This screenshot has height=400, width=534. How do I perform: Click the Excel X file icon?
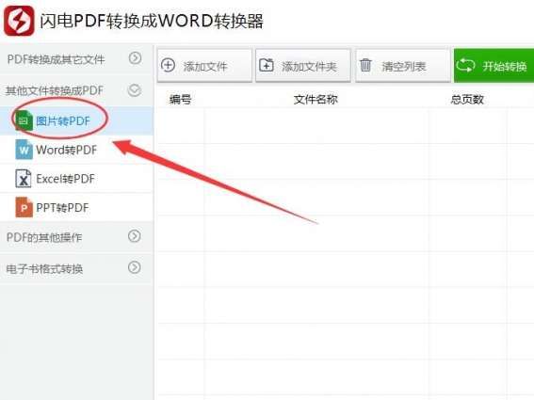point(24,179)
